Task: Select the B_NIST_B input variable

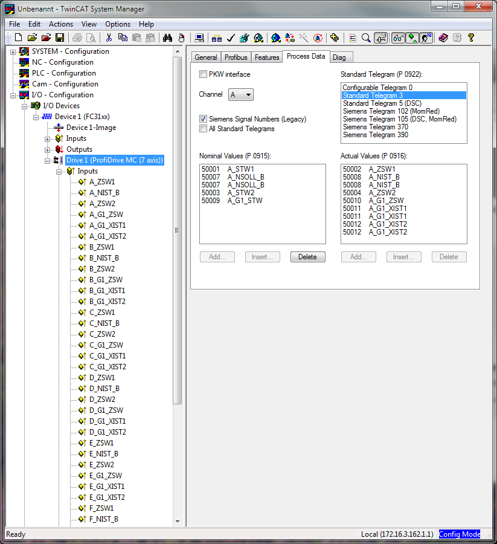Action: (x=104, y=257)
